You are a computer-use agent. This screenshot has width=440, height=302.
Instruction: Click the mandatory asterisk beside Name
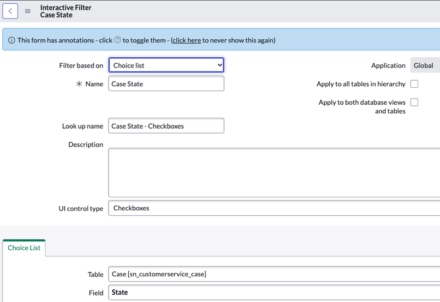pyautogui.click(x=79, y=84)
